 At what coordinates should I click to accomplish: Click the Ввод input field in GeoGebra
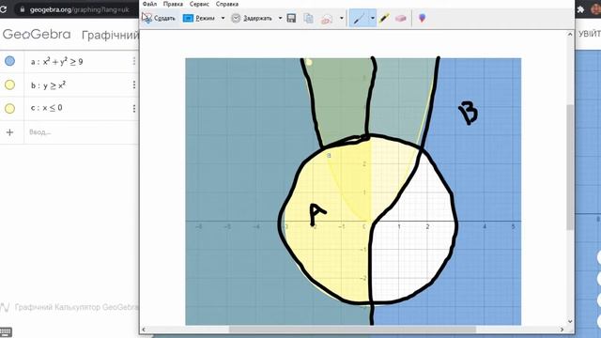tap(82, 132)
